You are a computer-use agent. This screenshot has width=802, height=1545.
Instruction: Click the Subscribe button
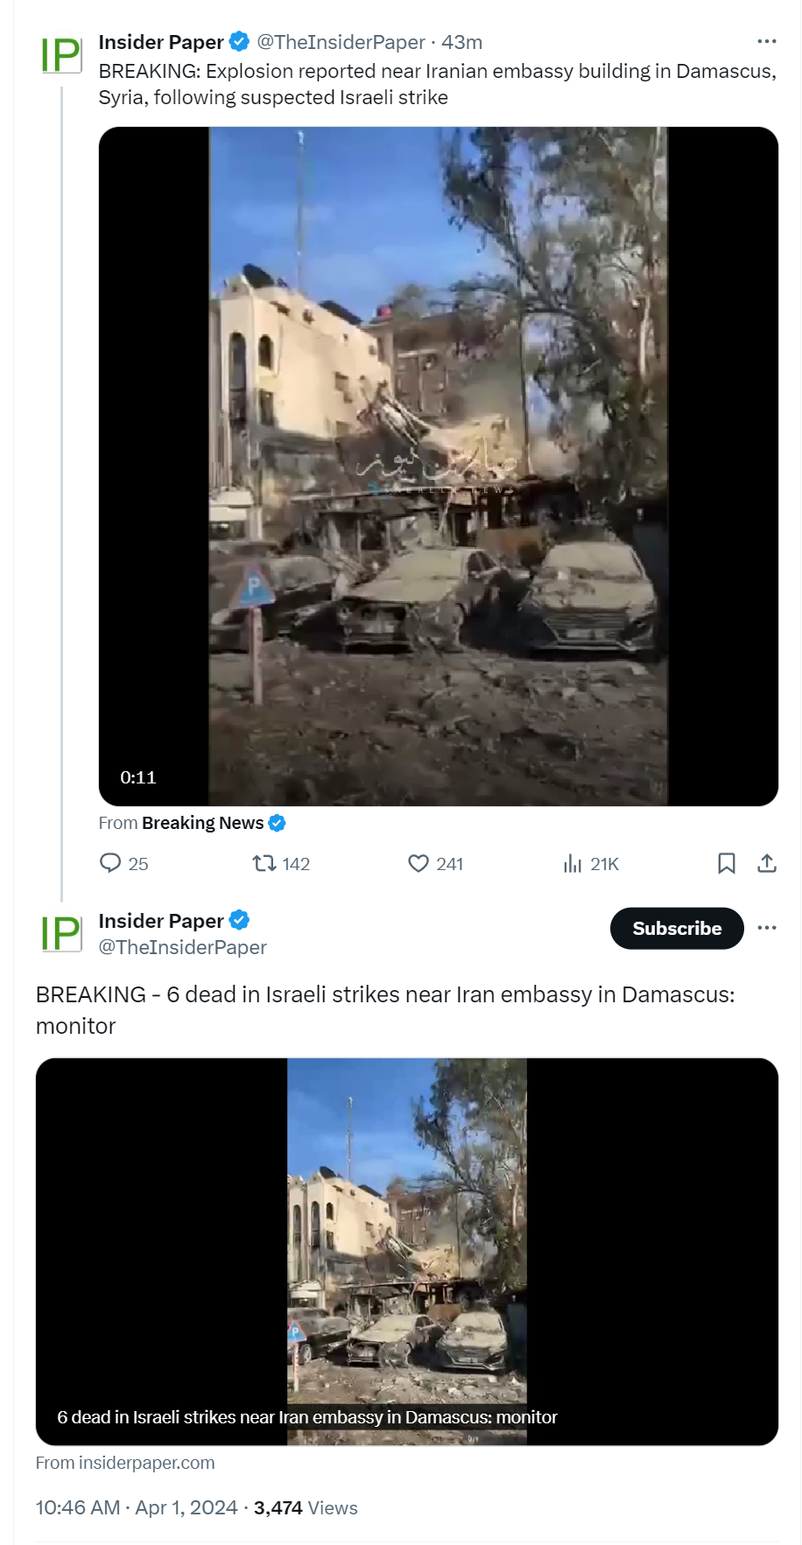coord(677,928)
